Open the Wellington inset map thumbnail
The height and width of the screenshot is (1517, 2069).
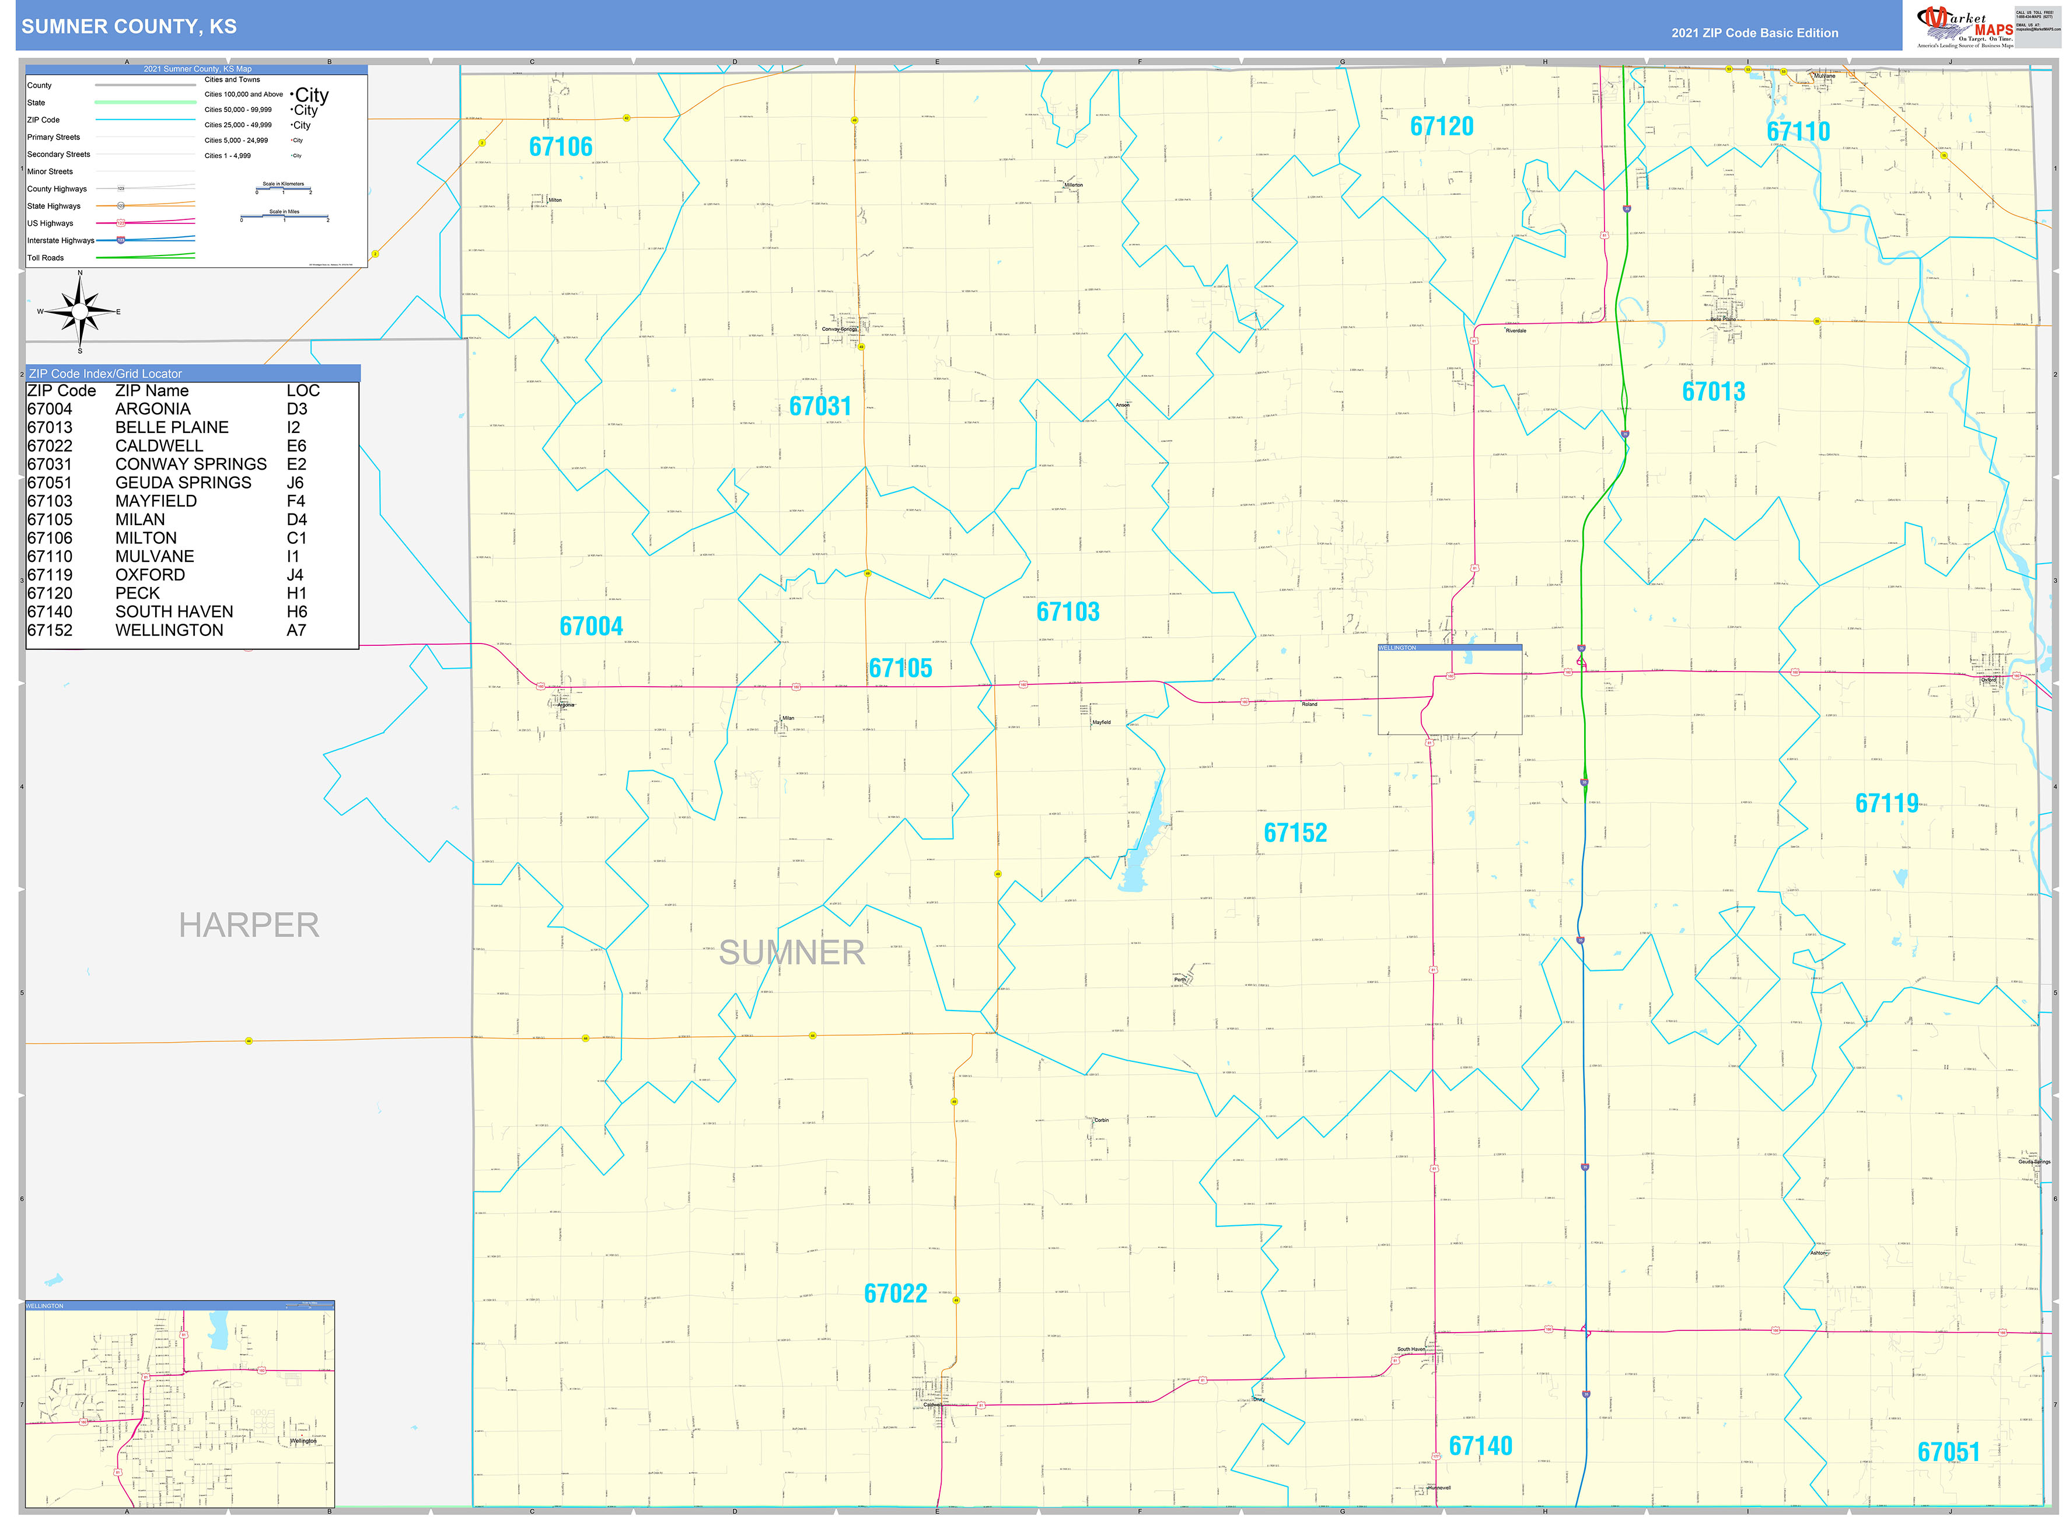coord(180,1403)
